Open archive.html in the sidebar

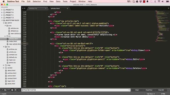point(12,73)
